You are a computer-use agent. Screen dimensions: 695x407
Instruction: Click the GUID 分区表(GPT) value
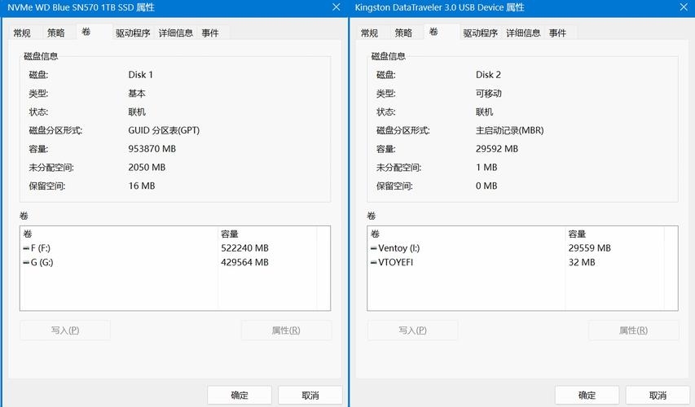click(x=164, y=131)
